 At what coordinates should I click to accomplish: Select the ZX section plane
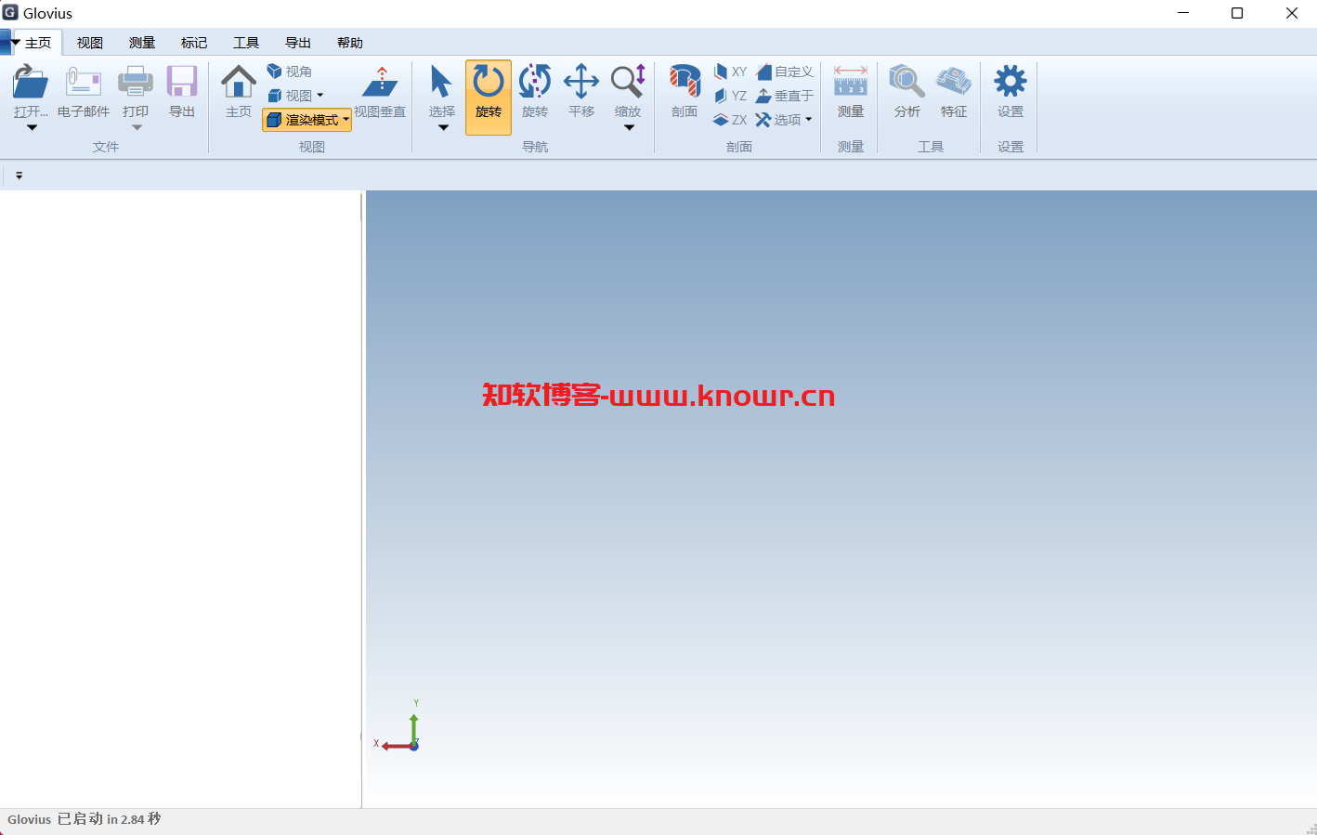pyautogui.click(x=730, y=120)
